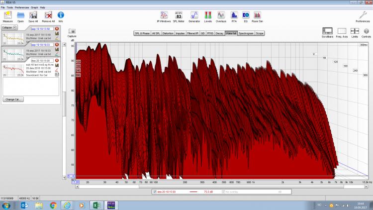The height and width of the screenshot is (210, 373).
Task: Open graph Controls gear icon
Action: [366, 31]
